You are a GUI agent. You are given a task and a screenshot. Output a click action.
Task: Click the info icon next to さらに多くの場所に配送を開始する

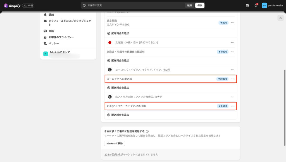pyautogui.click(x=147, y=131)
